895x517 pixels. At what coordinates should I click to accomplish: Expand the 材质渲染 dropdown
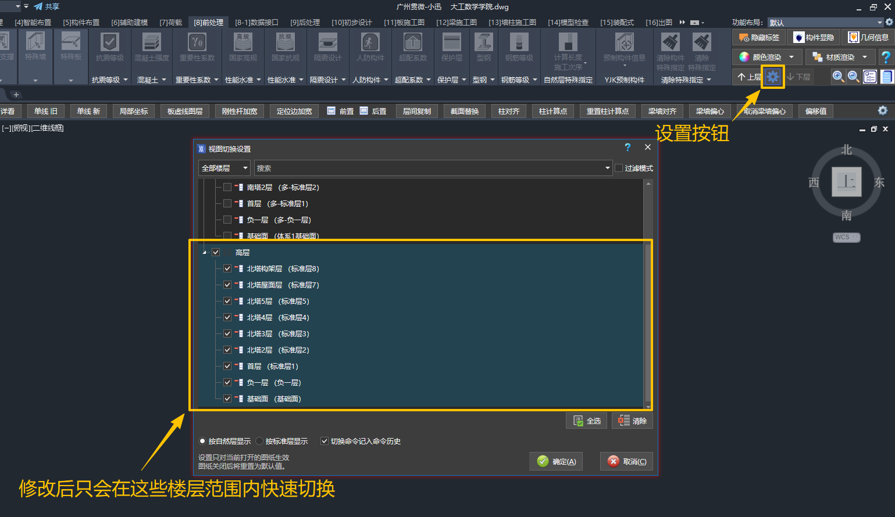coord(865,57)
